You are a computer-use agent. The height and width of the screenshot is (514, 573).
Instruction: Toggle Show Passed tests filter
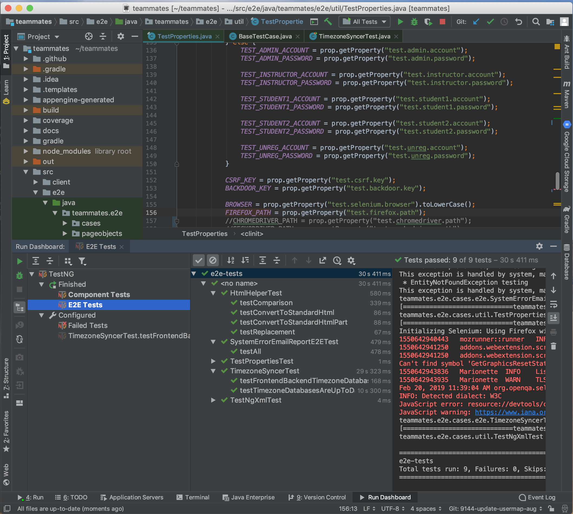click(199, 260)
